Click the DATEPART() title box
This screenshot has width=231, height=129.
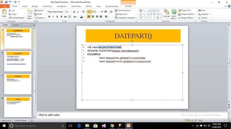point(133,36)
